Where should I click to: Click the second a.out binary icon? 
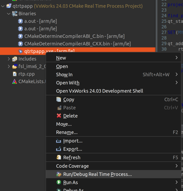(20, 29)
